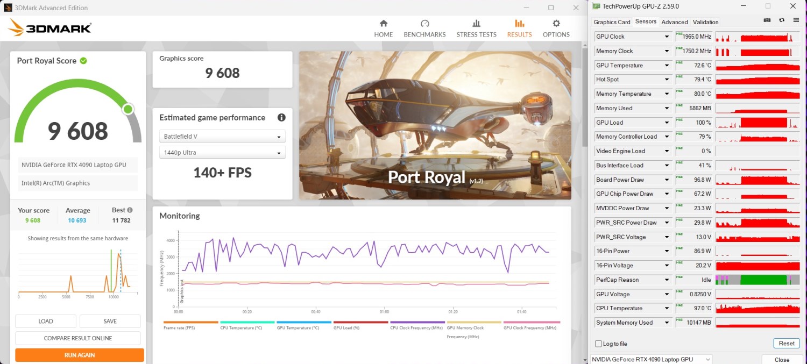Click the info icon next to Best score

tap(130, 210)
